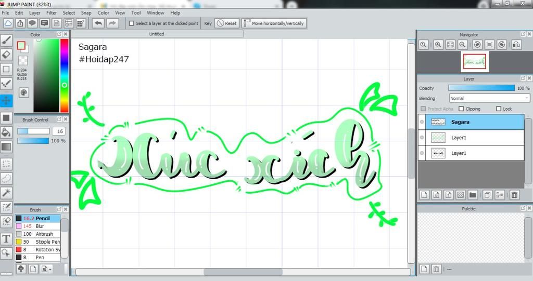Select the Move tool highlighted in blue
Viewport: 533px width, 281px height.
(x=6, y=100)
